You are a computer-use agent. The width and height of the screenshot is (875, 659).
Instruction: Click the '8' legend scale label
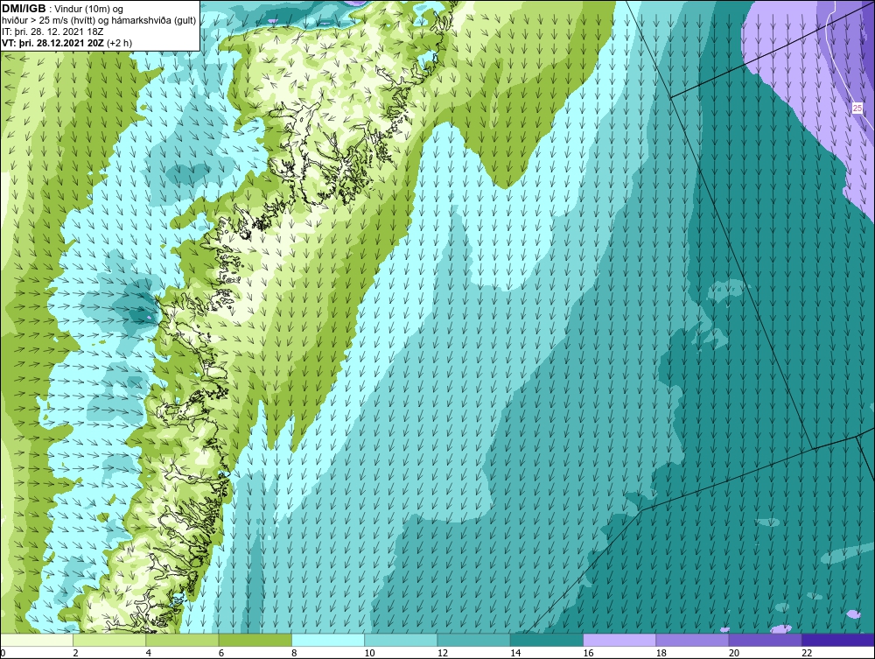tap(294, 653)
